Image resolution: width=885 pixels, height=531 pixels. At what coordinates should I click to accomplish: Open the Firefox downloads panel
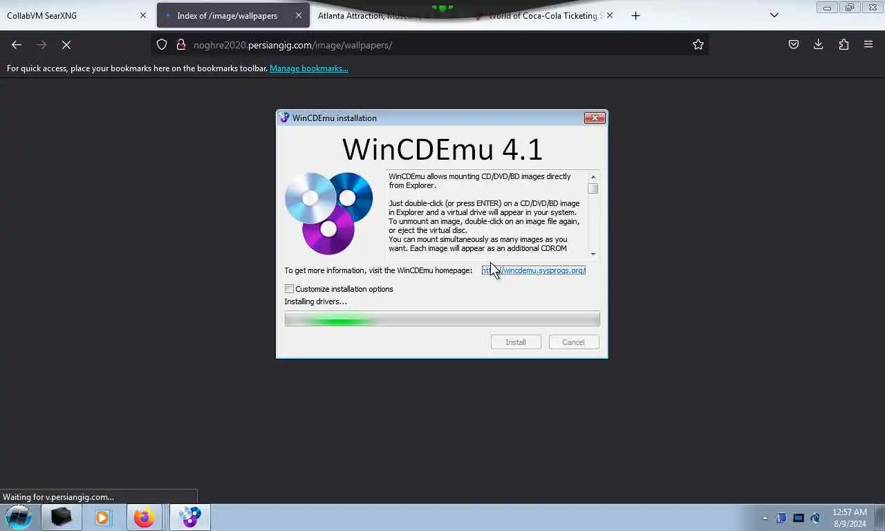pyautogui.click(x=819, y=44)
